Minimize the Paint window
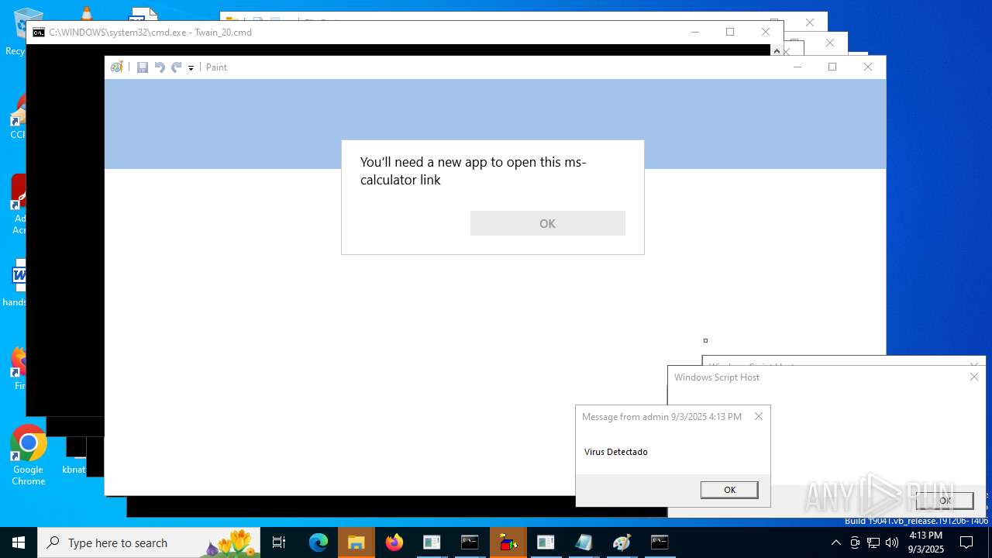Screen dimensions: 992x558 (797, 67)
